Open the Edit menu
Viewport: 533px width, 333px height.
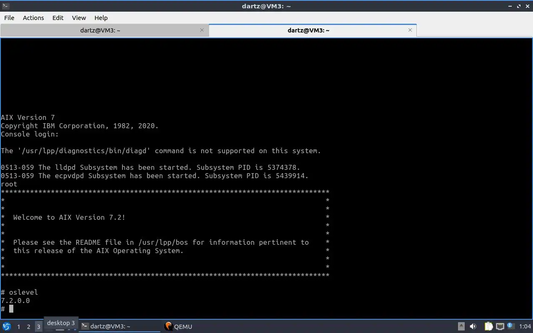[58, 18]
